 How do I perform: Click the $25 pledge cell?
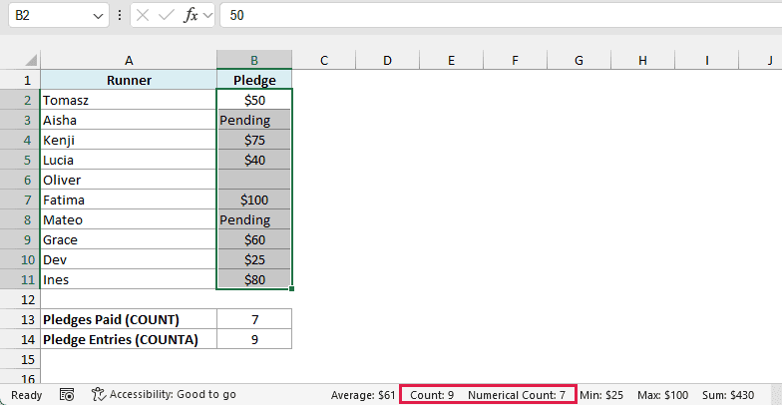click(254, 259)
